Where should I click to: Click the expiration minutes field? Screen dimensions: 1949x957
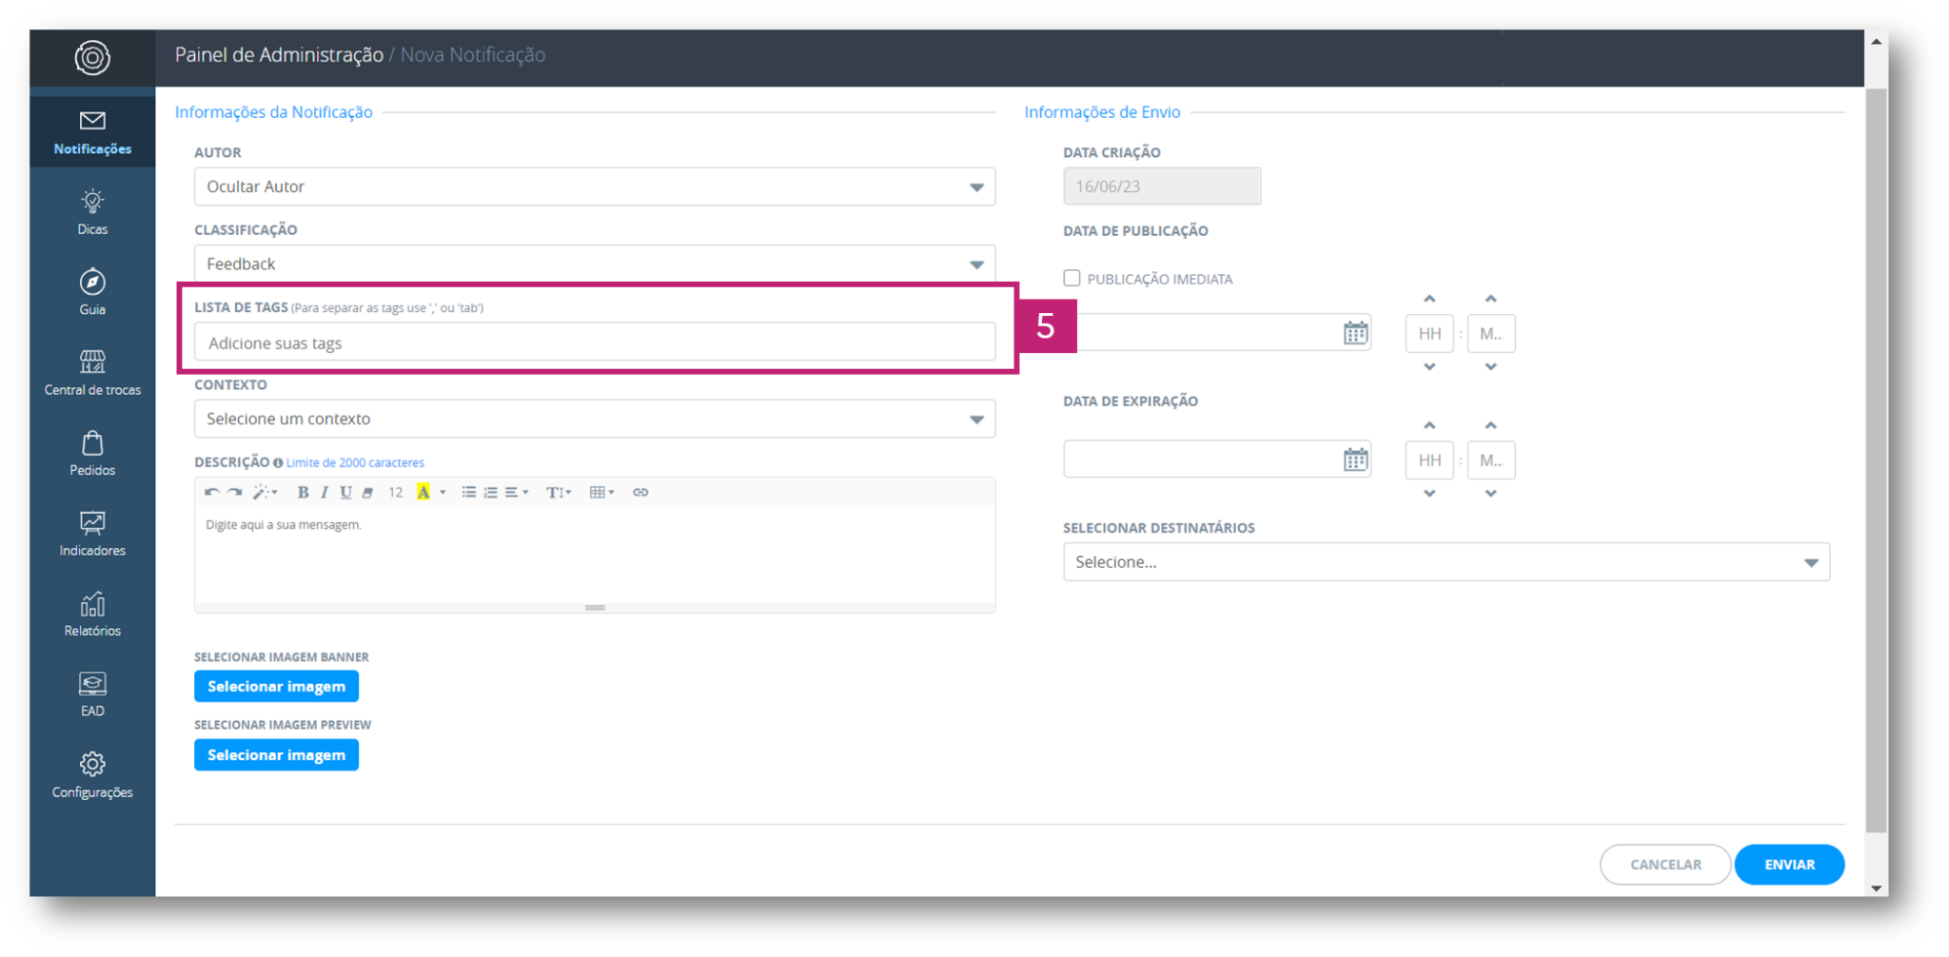[1491, 460]
